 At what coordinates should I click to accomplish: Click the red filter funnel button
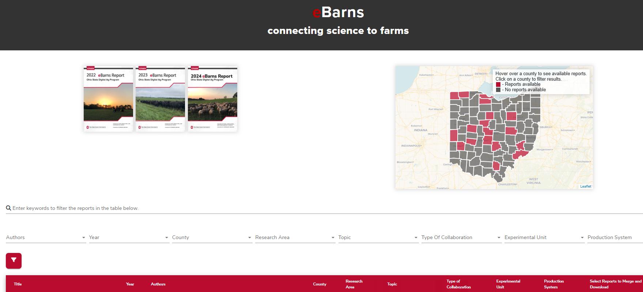14,261
